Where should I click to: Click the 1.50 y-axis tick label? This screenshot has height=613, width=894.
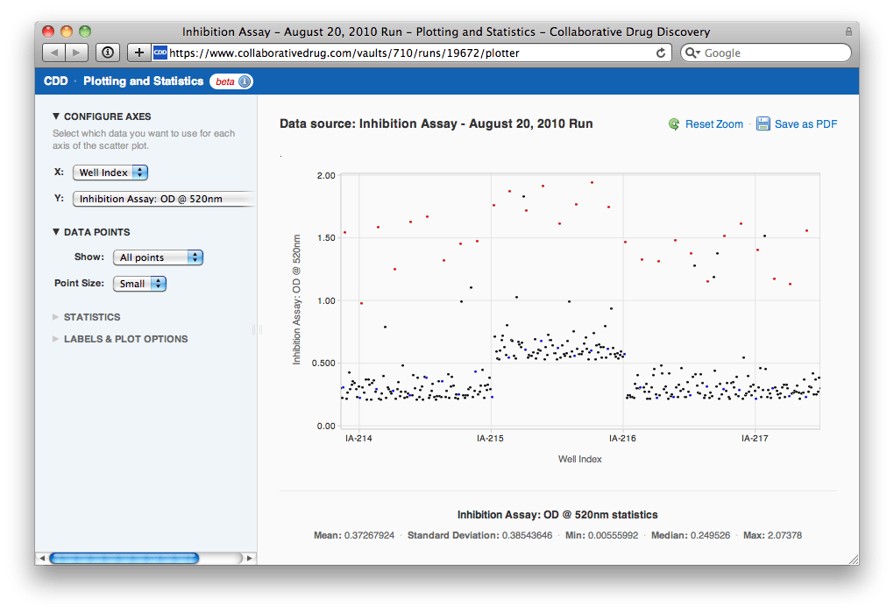(326, 238)
